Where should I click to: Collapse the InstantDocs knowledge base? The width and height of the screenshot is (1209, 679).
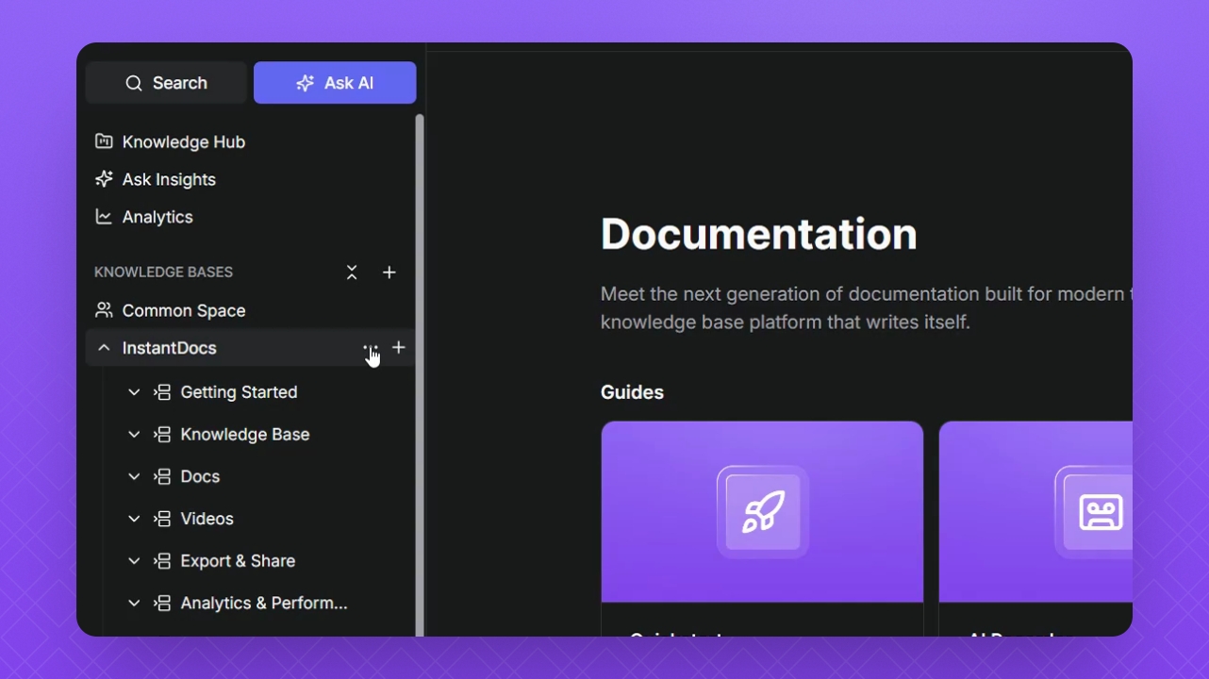104,348
